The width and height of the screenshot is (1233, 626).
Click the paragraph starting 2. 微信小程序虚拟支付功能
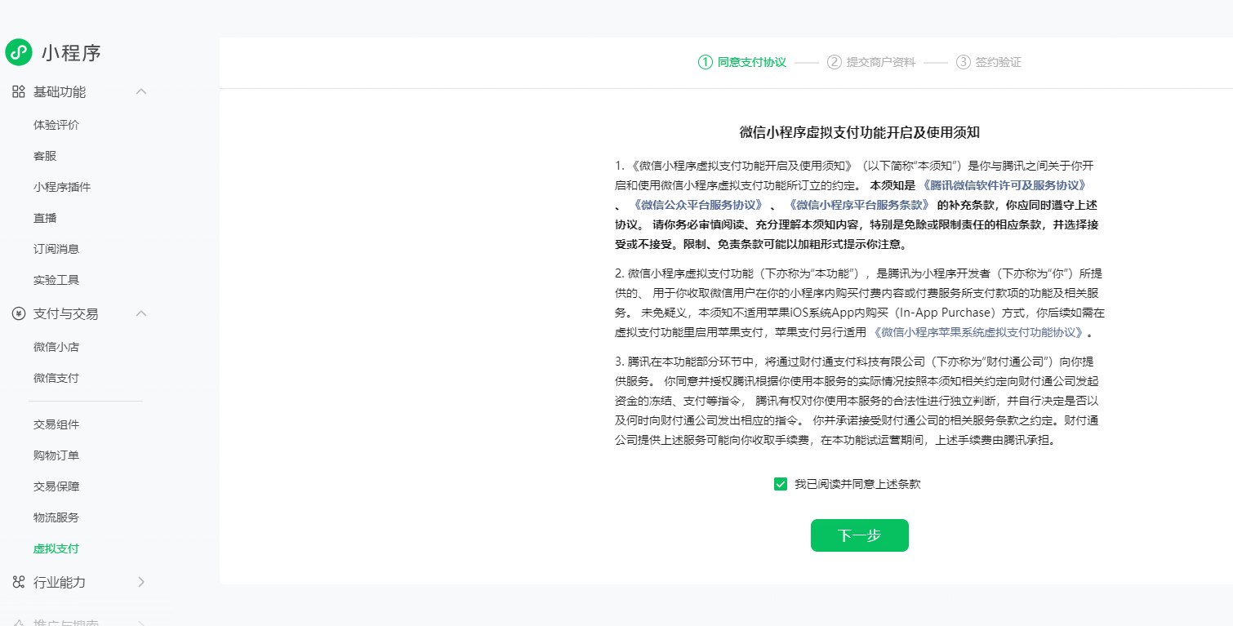pos(860,303)
